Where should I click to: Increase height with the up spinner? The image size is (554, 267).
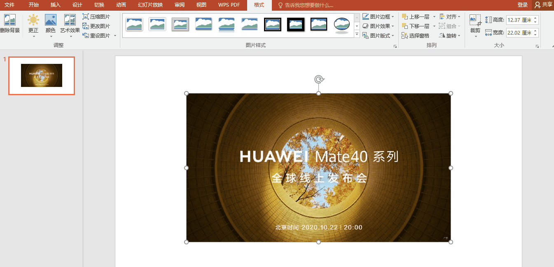(x=535, y=18)
